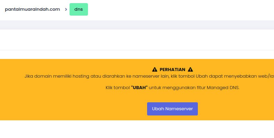Click the bold "UBAH" word in the notice
Screen dimensions: 274x138
[139, 87]
